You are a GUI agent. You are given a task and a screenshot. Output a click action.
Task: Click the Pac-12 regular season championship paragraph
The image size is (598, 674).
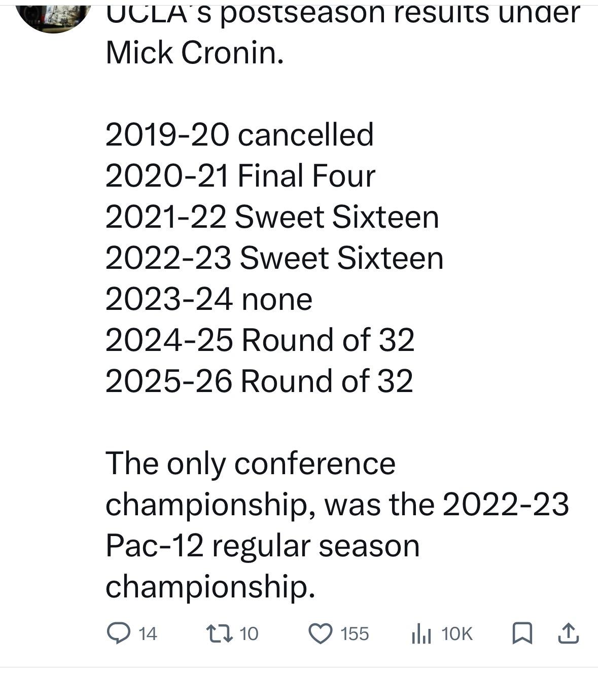tap(337, 525)
